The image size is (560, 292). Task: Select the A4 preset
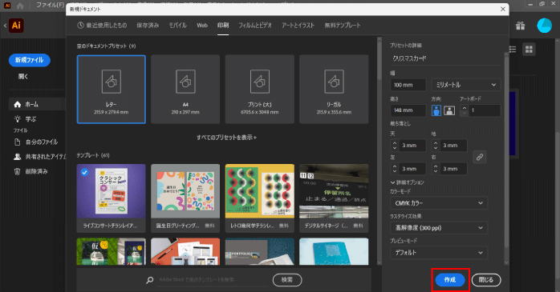185,90
